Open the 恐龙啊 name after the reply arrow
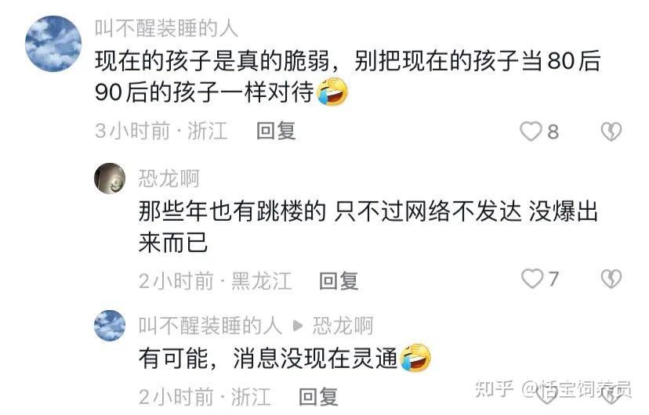 343,326
